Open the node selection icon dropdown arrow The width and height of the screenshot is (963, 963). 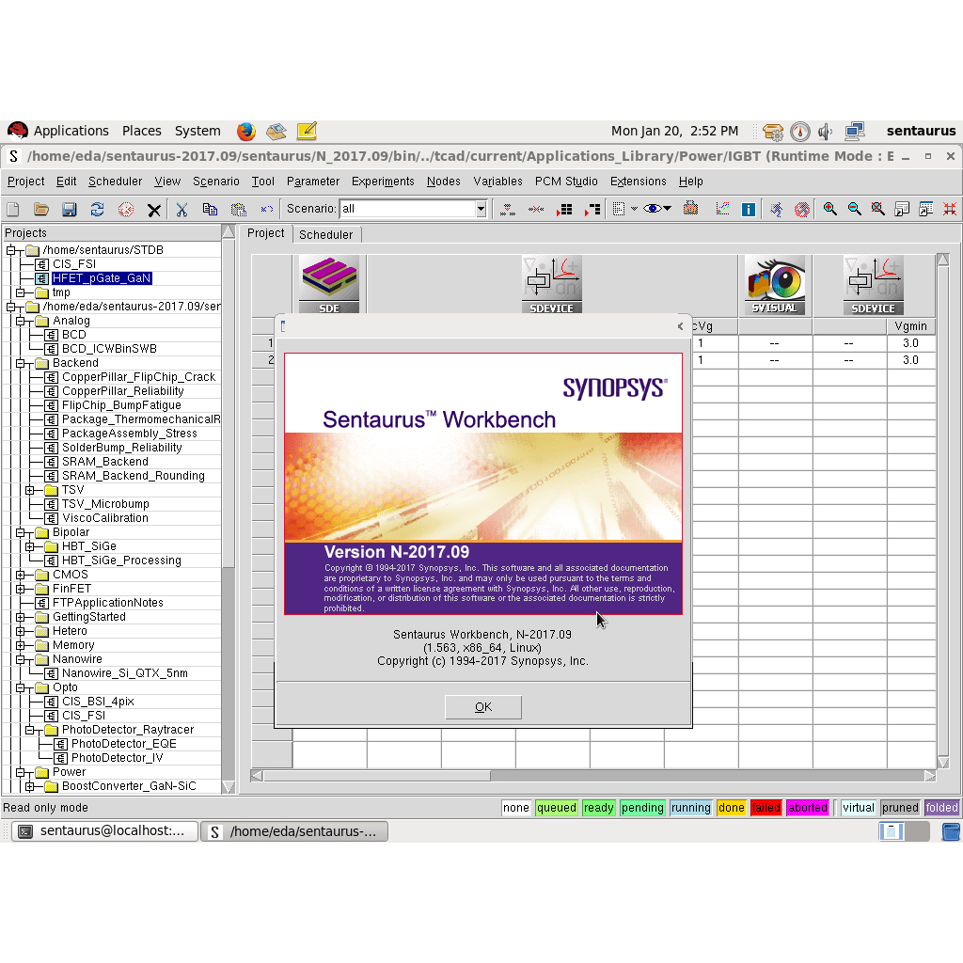coord(634,209)
